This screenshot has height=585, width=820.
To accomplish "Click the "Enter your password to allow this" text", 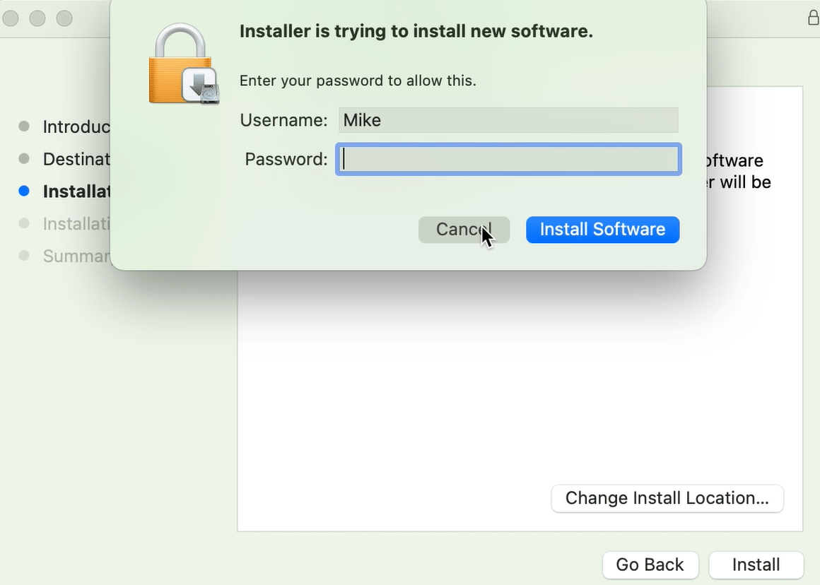I will (358, 81).
